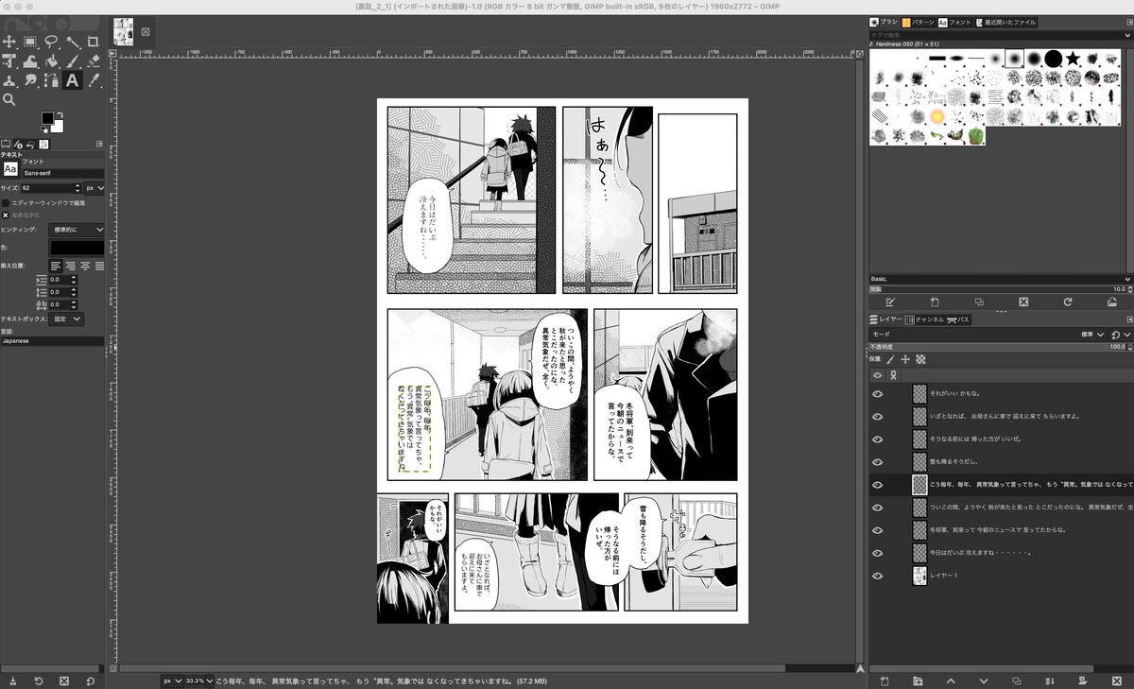Swap foreground and background colors arrow

click(62, 115)
